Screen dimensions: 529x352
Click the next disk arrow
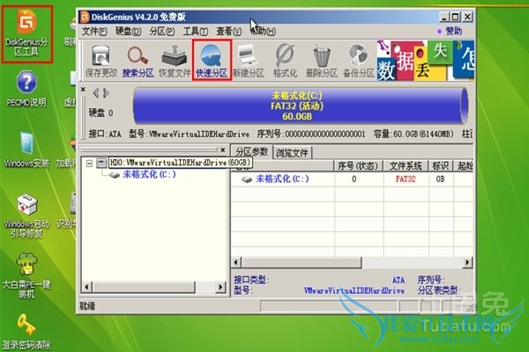pyautogui.click(x=106, y=92)
